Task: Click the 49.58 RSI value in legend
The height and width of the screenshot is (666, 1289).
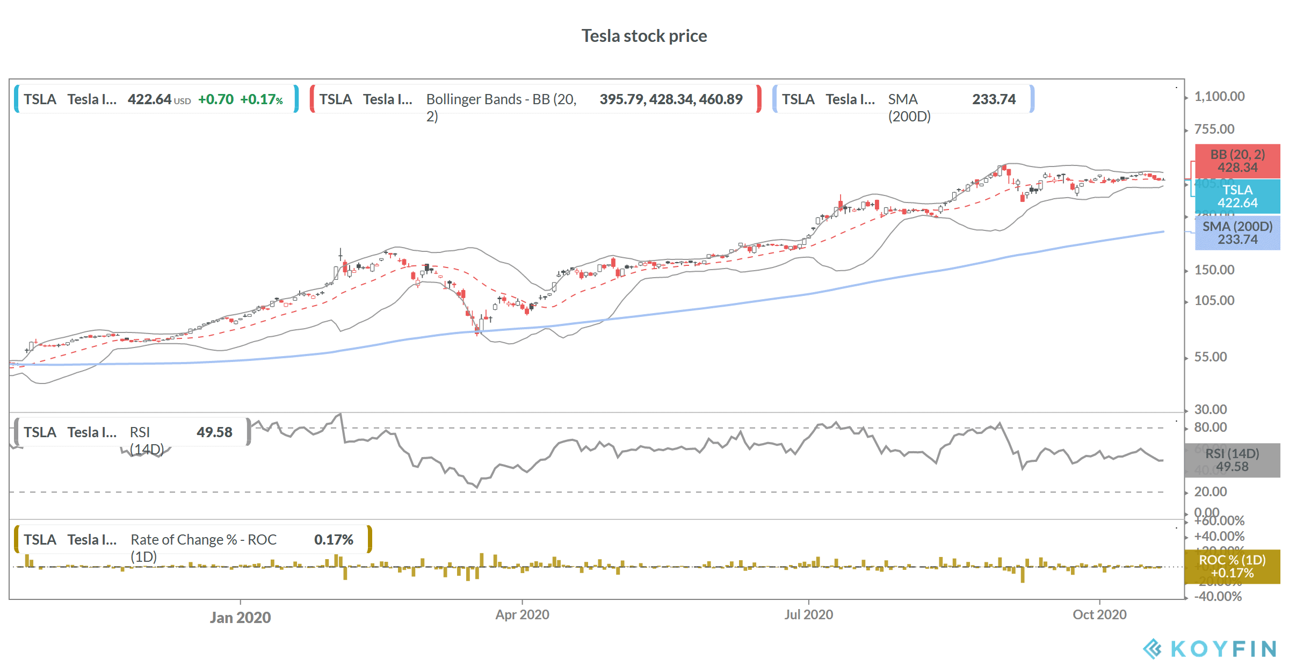Action: click(214, 432)
